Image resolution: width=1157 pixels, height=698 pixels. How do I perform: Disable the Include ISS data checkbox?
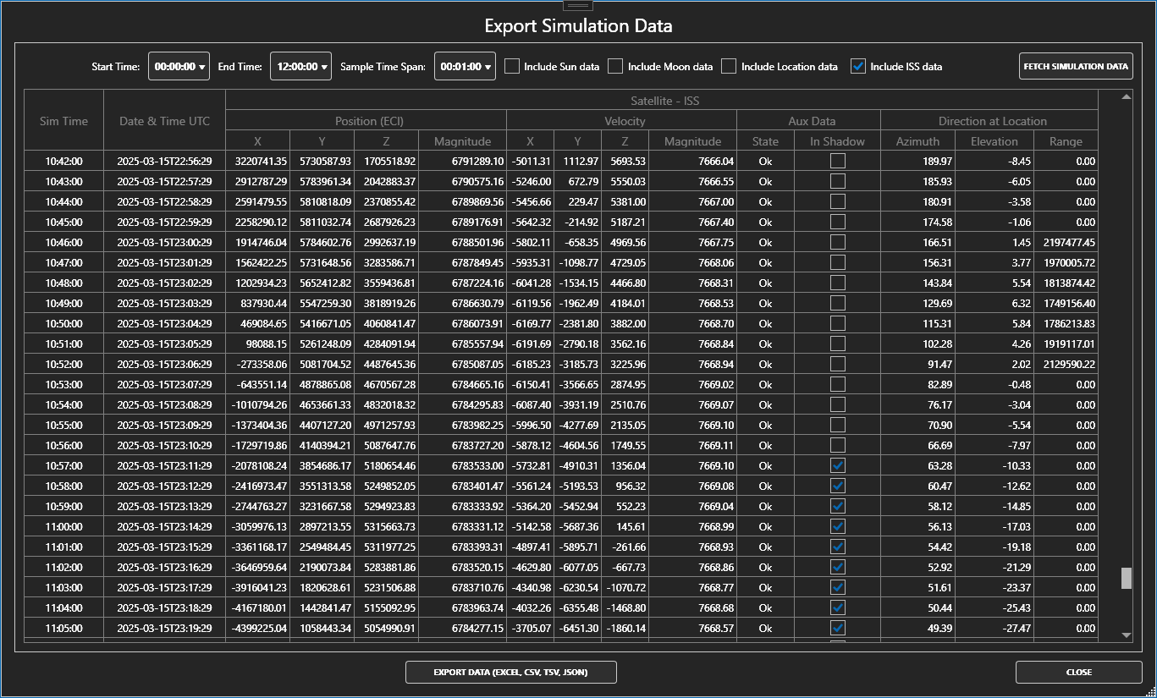(860, 66)
